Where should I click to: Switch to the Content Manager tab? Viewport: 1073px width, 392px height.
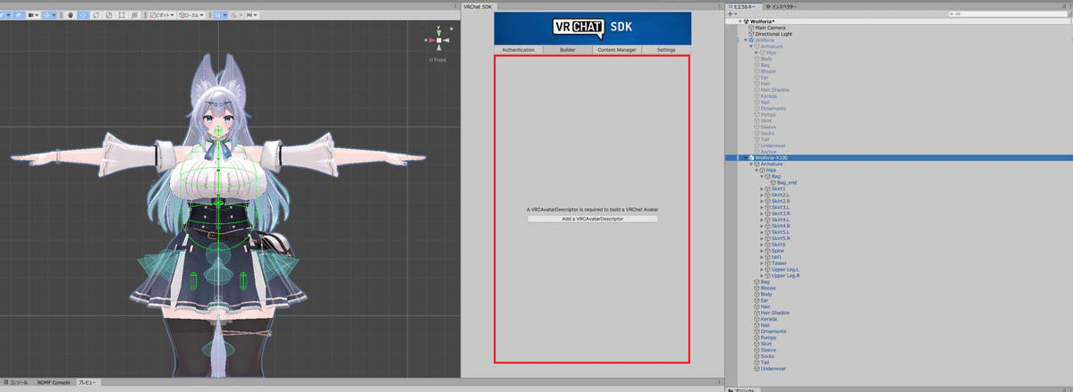pyautogui.click(x=617, y=50)
